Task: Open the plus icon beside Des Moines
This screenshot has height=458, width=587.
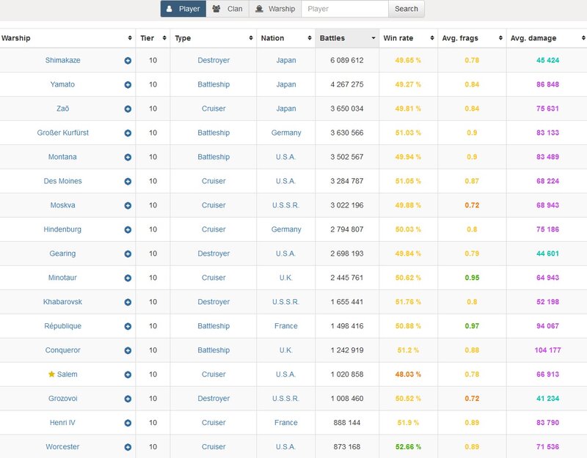Action: pyautogui.click(x=128, y=181)
